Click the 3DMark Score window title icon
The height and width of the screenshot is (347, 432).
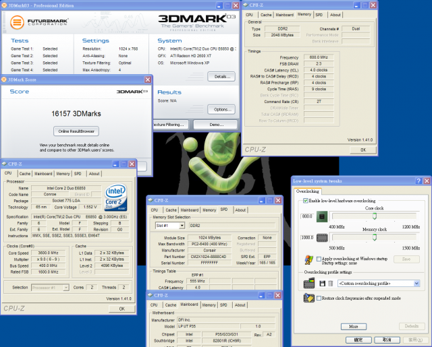[x=4, y=80]
